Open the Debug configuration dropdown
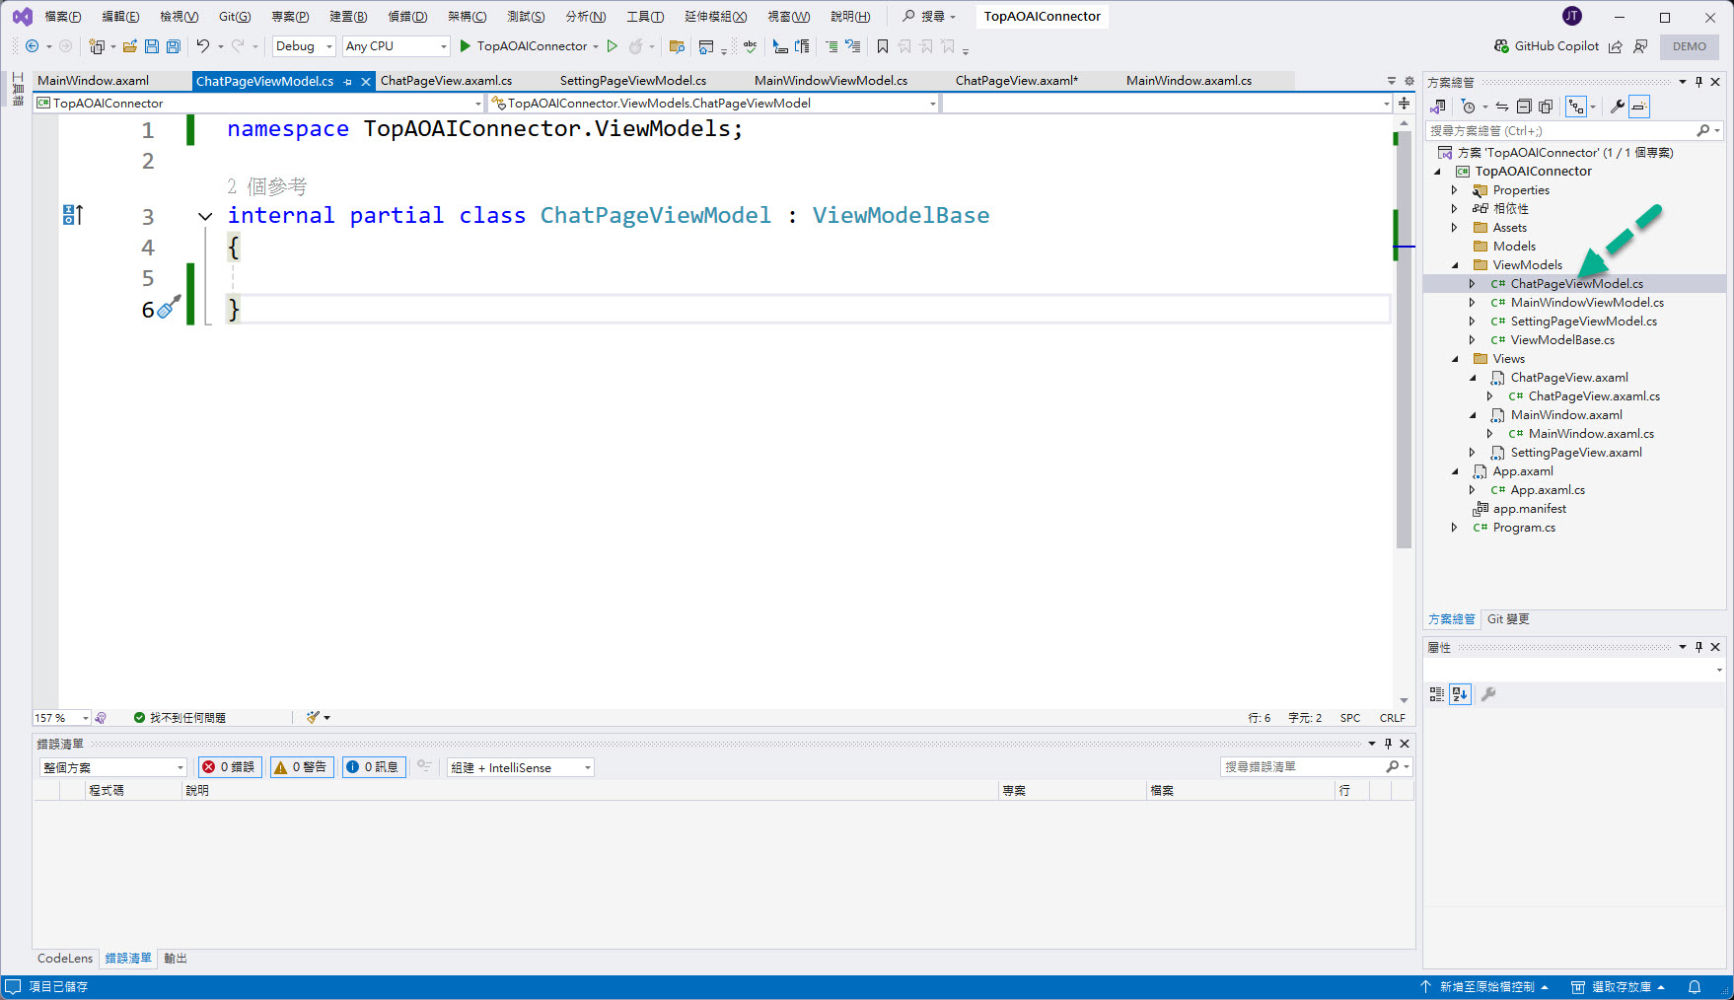Viewport: 1734px width, 1000px height. [304, 46]
